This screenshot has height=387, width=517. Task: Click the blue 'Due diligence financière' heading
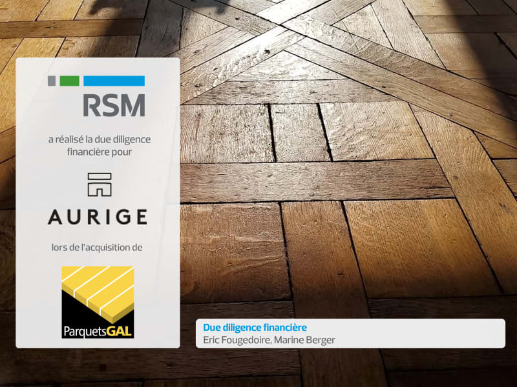coord(255,328)
